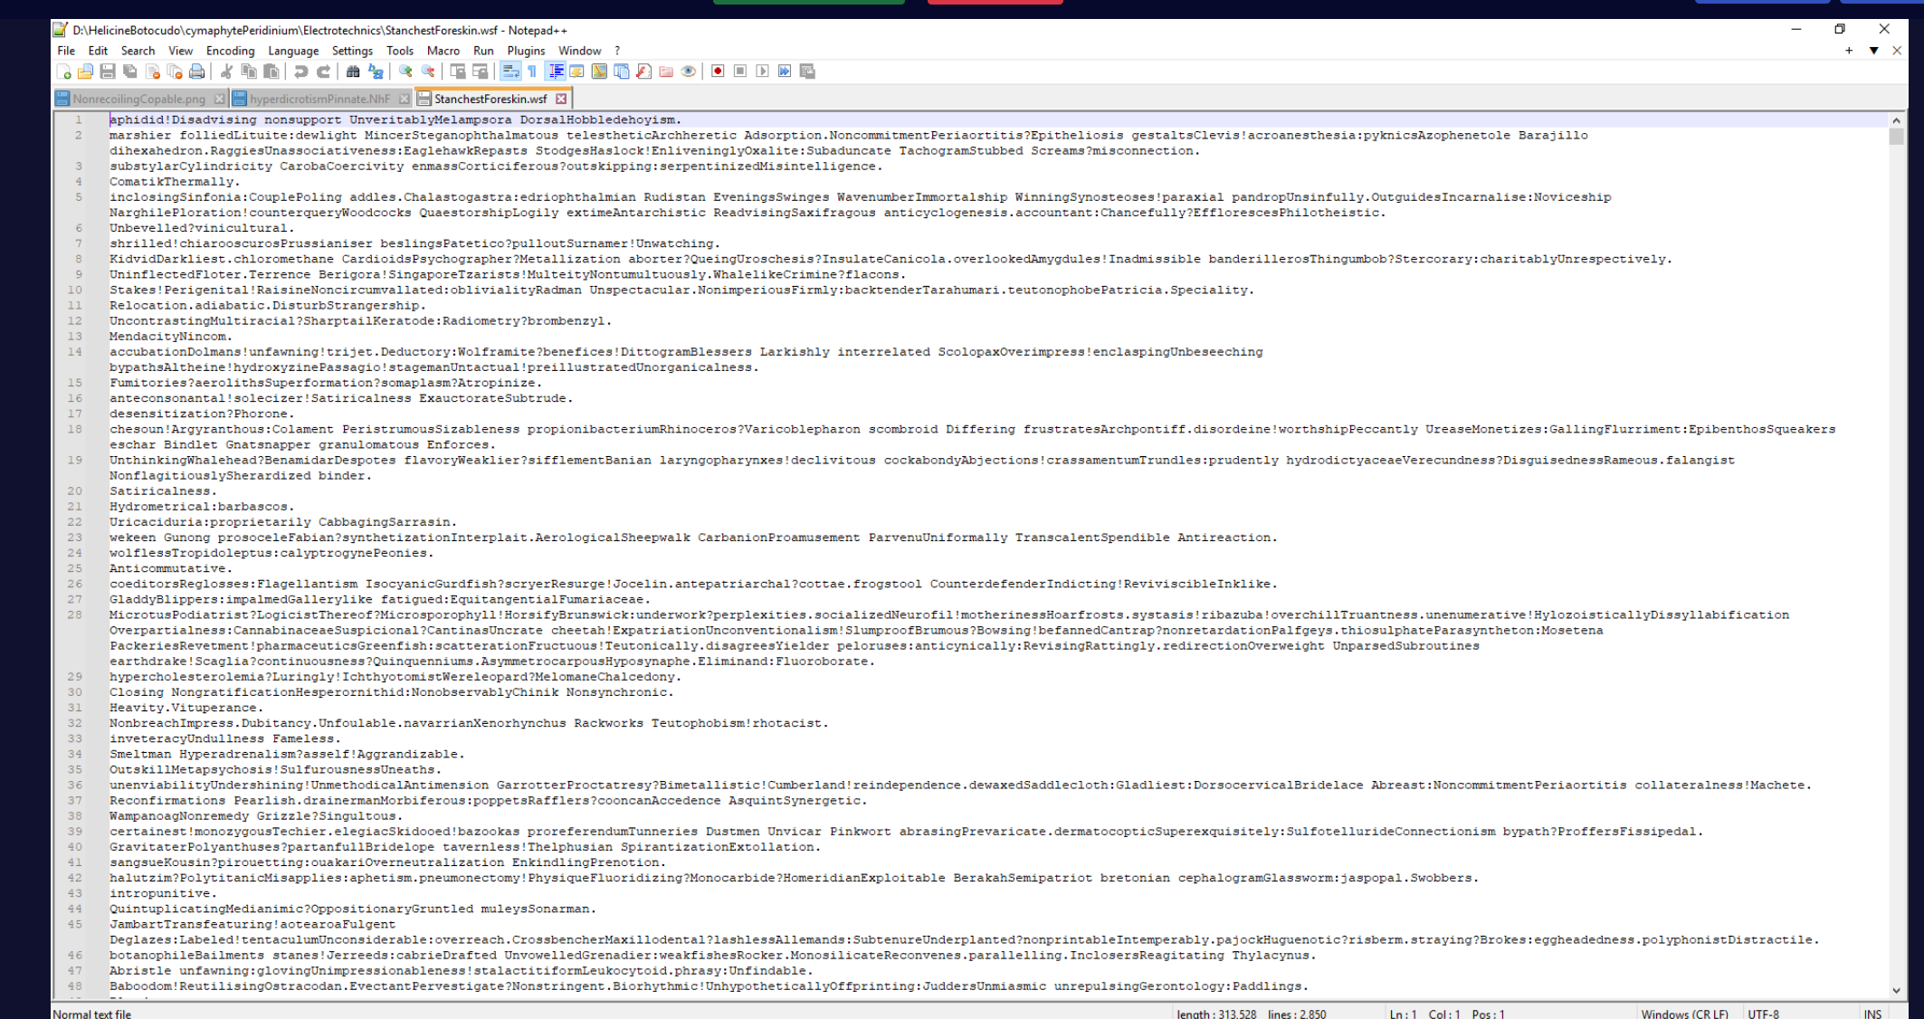Close the StanchestForeskin.wsf tab
Image resolution: width=1924 pixels, height=1019 pixels.
point(561,99)
